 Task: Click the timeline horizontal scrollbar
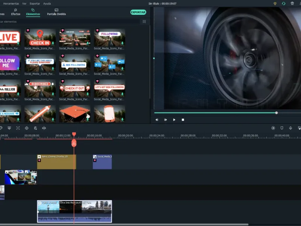coord(124,224)
